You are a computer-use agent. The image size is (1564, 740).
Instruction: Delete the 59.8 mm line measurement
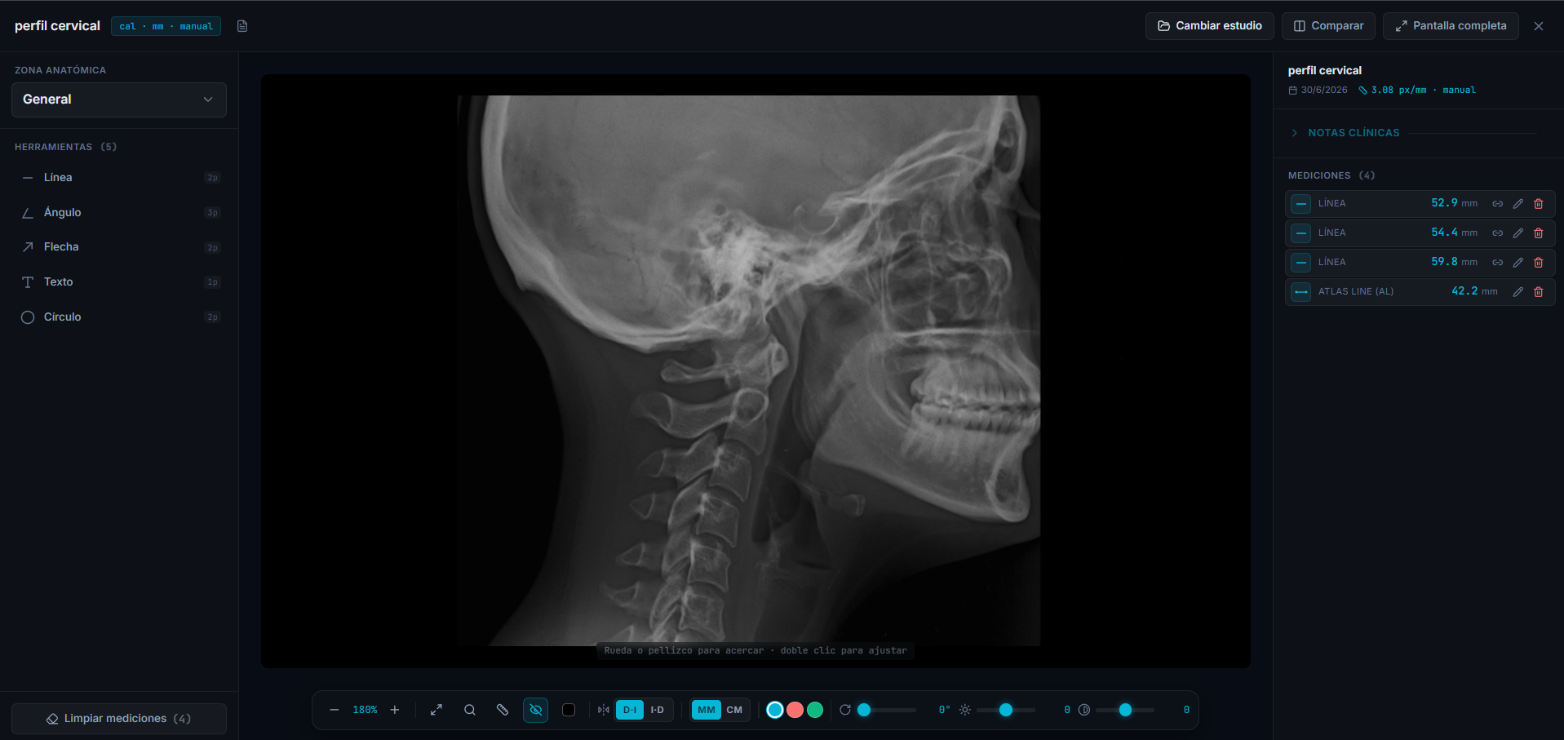tap(1539, 263)
